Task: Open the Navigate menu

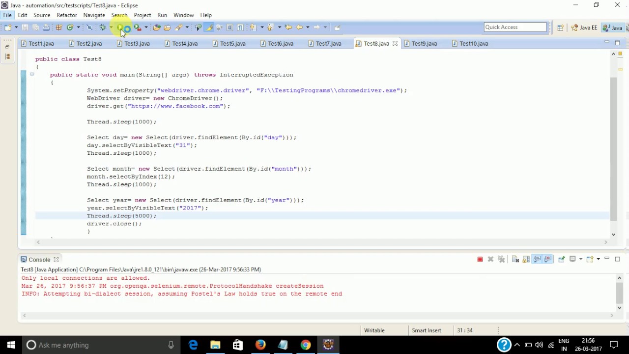Action: pyautogui.click(x=94, y=15)
